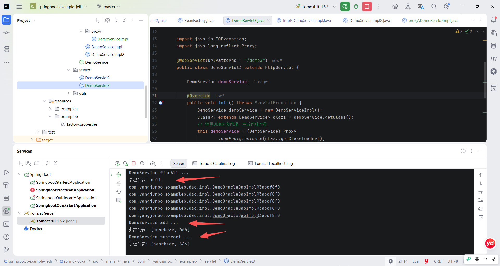Click the init method gutter override marker
Viewport: 500px width, 266px height.
[161, 103]
